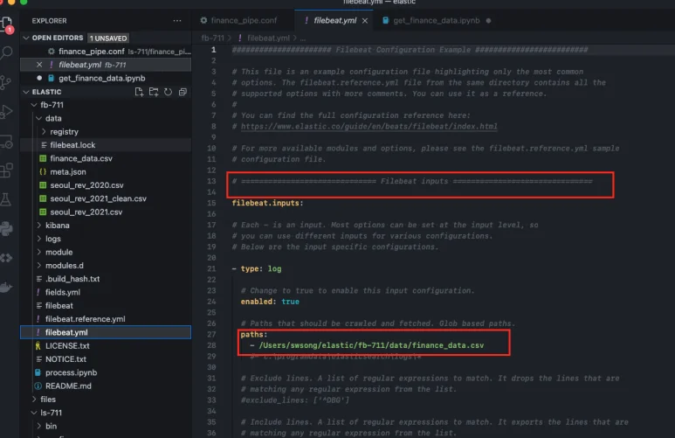Open the Source Control view
The image size is (675, 438).
(x=8, y=81)
